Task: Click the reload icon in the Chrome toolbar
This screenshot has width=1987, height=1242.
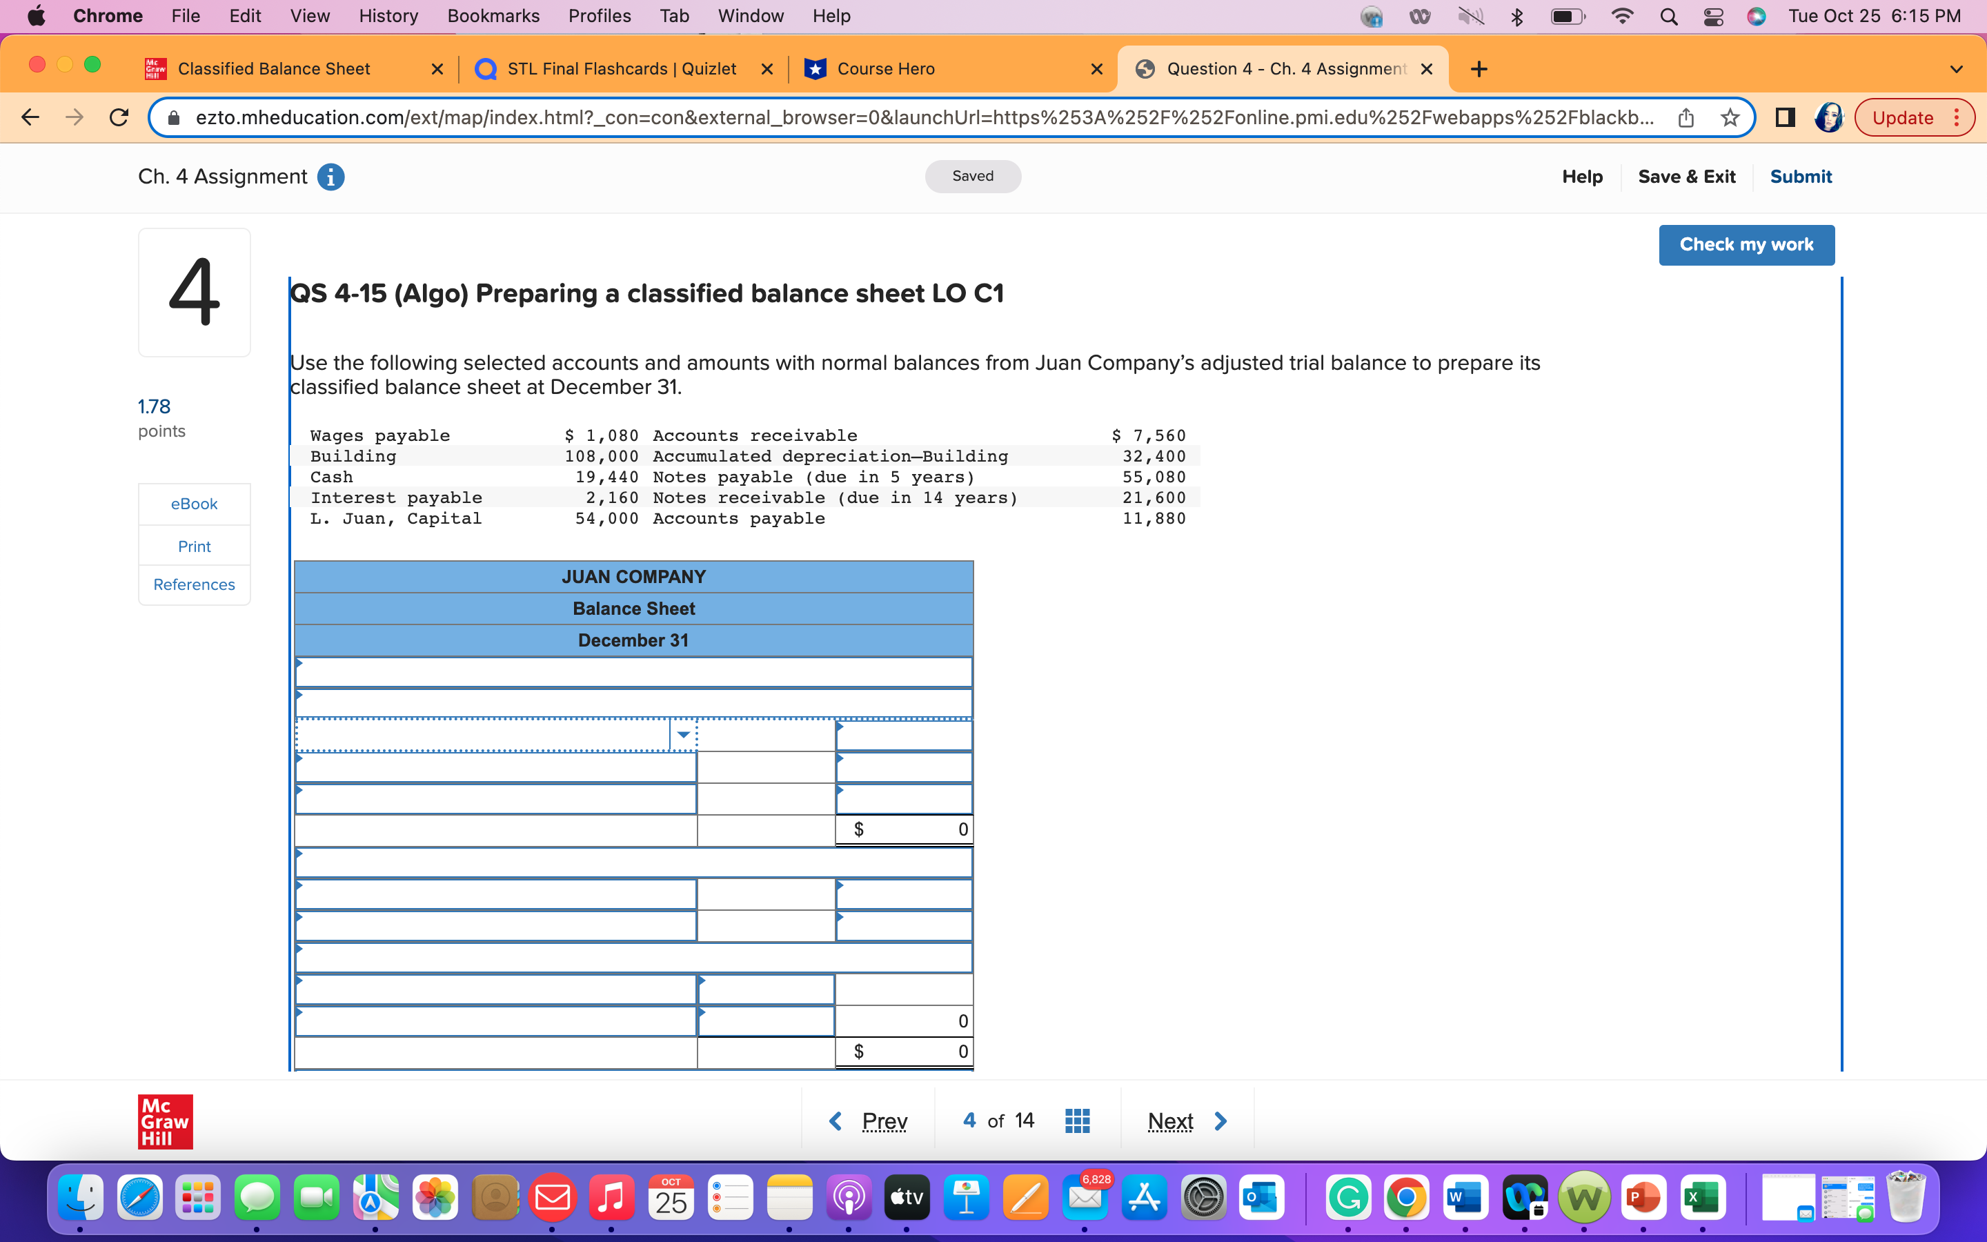Action: tap(118, 117)
